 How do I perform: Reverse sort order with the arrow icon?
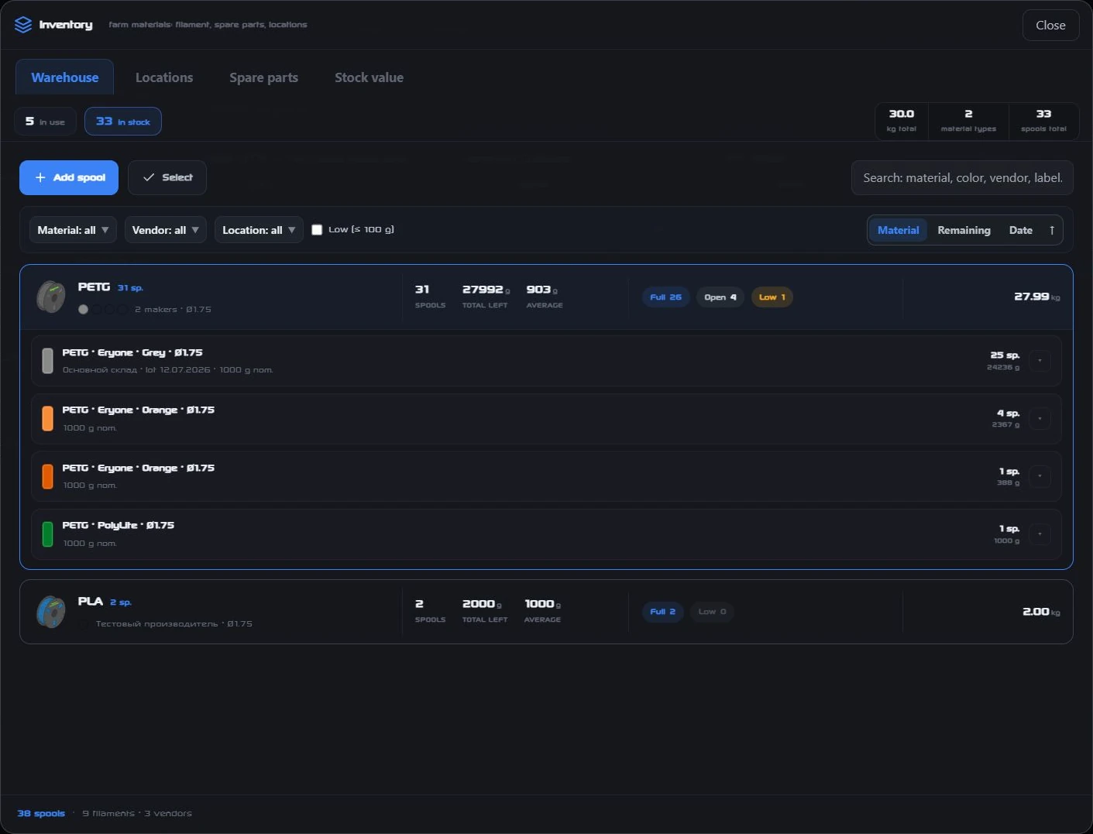pyautogui.click(x=1052, y=230)
